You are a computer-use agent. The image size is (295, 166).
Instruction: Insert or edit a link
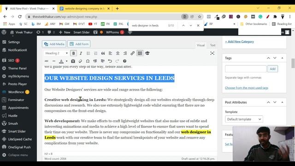pyautogui.click(x=132, y=53)
